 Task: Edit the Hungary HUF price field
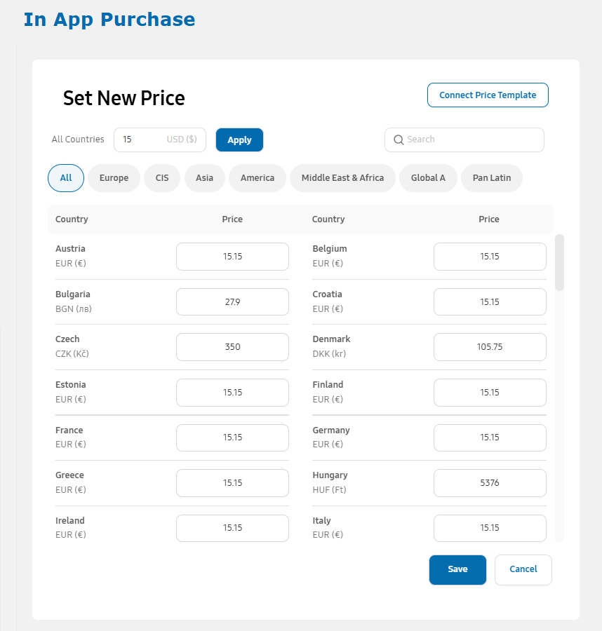(x=490, y=483)
